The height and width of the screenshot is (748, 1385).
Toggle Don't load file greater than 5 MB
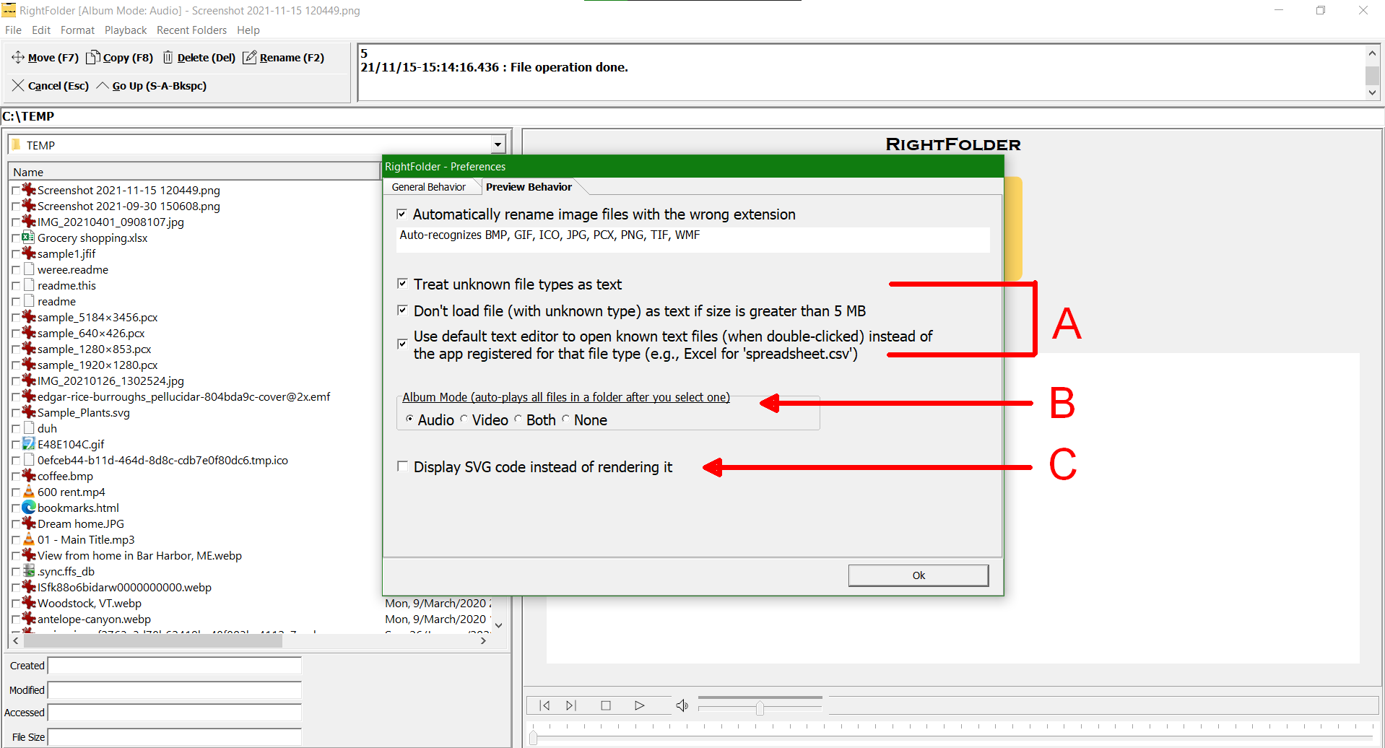[402, 310]
